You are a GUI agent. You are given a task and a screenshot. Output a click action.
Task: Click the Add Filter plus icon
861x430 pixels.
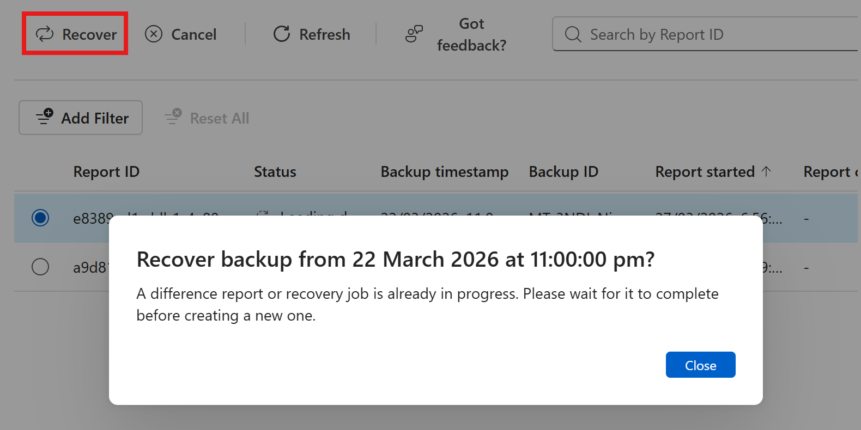tap(45, 116)
